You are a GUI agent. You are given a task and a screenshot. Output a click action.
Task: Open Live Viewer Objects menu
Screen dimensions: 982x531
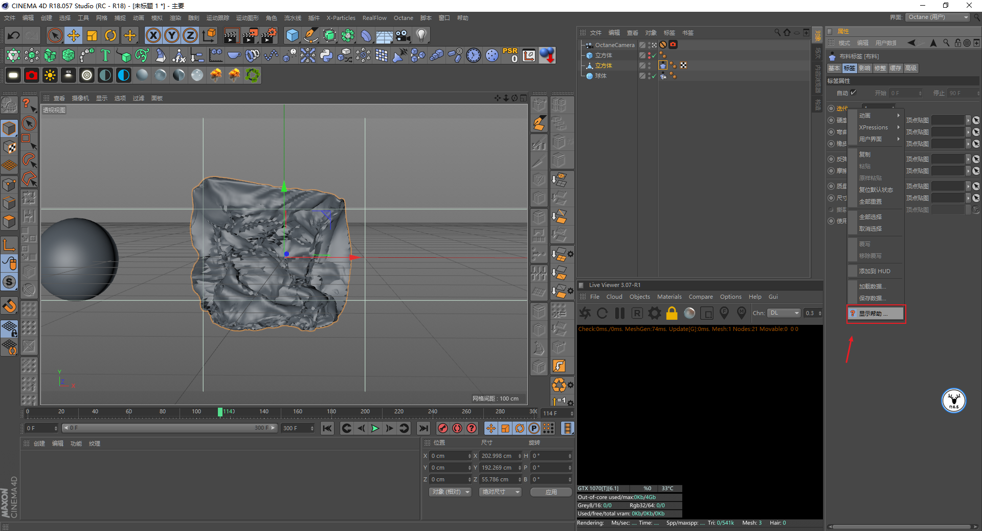(639, 297)
